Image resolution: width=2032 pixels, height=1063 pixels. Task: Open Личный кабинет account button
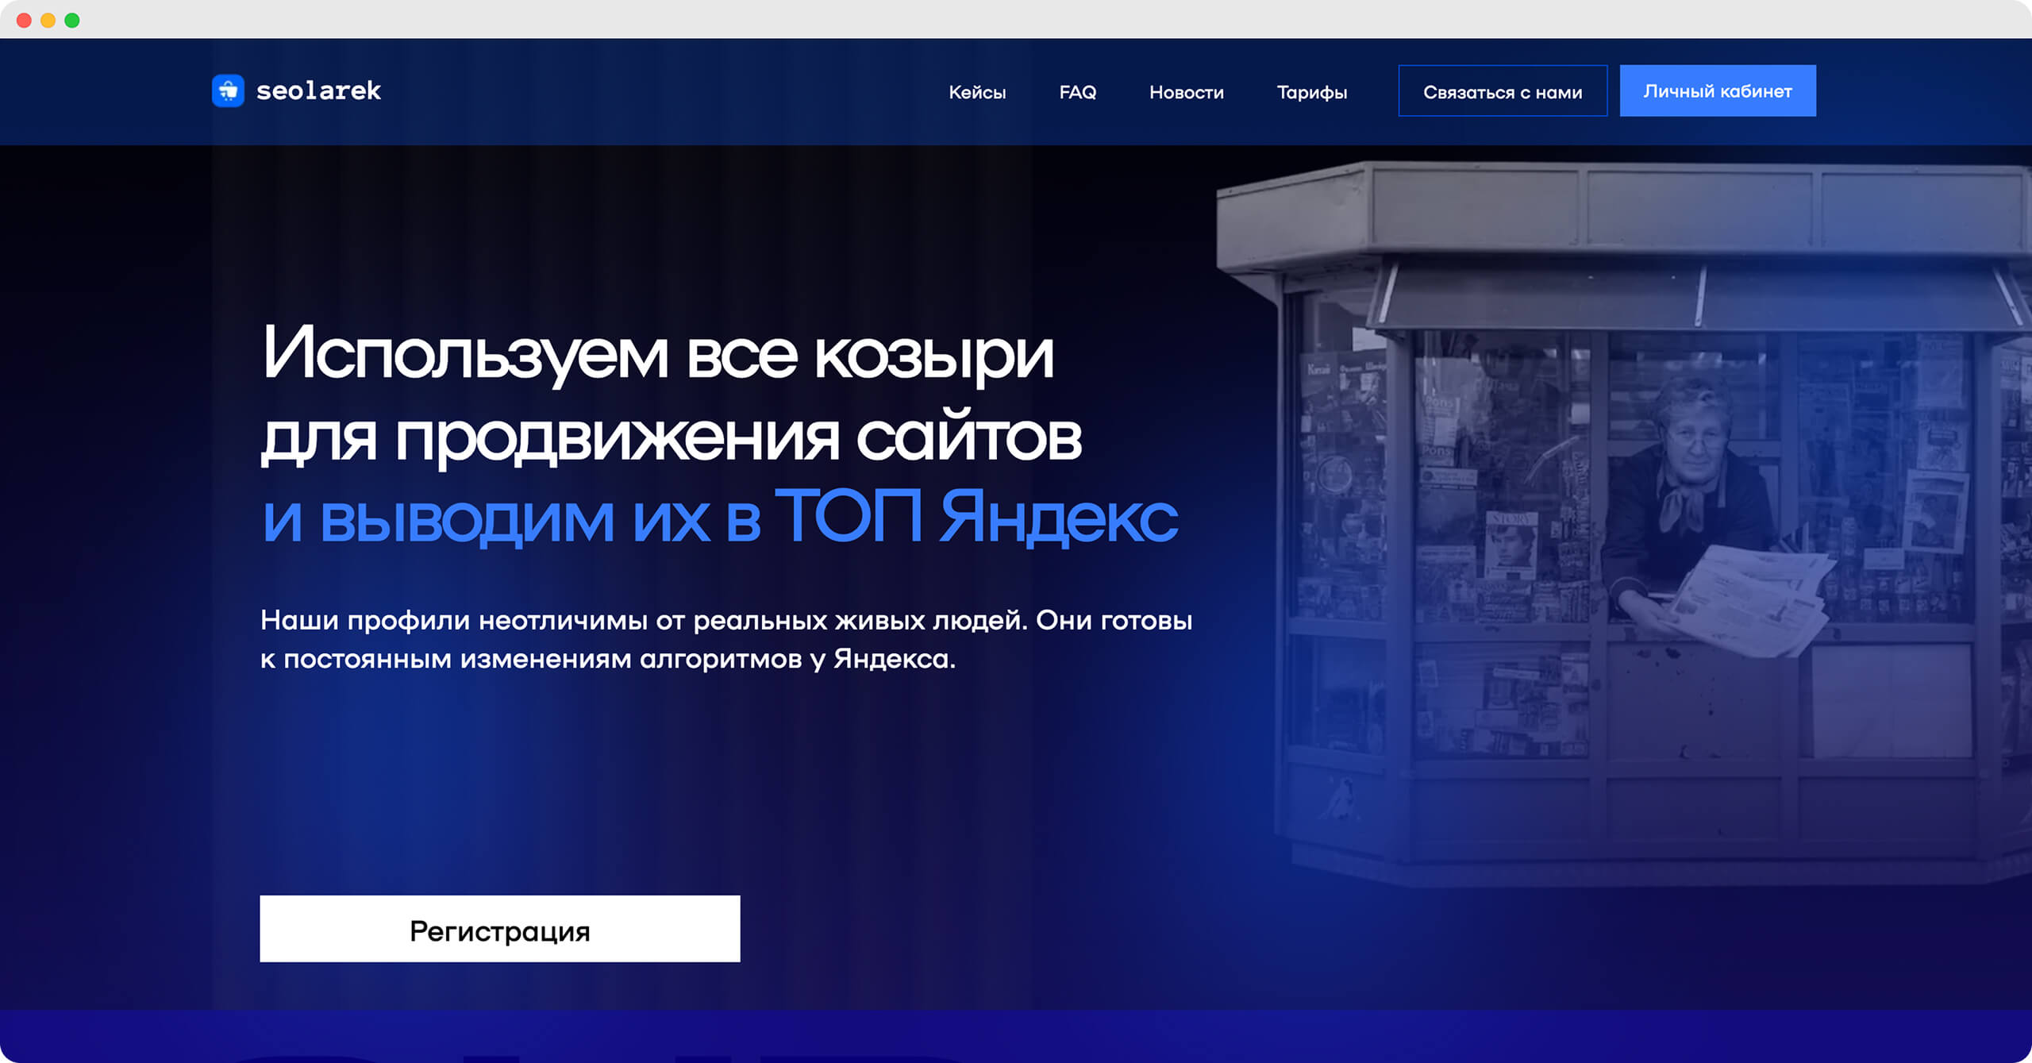(x=1718, y=91)
